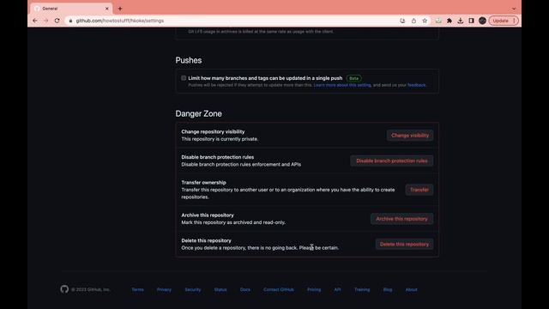This screenshot has width=549, height=309.
Task: Click the Transfer button
Action: (419, 190)
